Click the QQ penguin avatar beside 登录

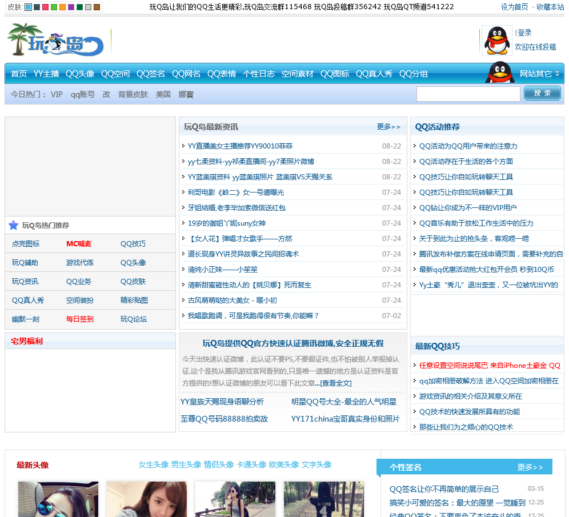point(496,41)
